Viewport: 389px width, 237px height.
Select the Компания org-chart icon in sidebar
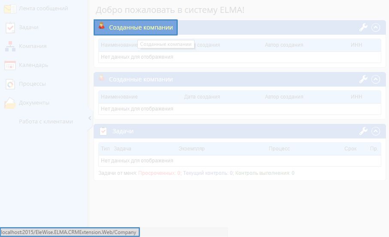[x=10, y=46]
